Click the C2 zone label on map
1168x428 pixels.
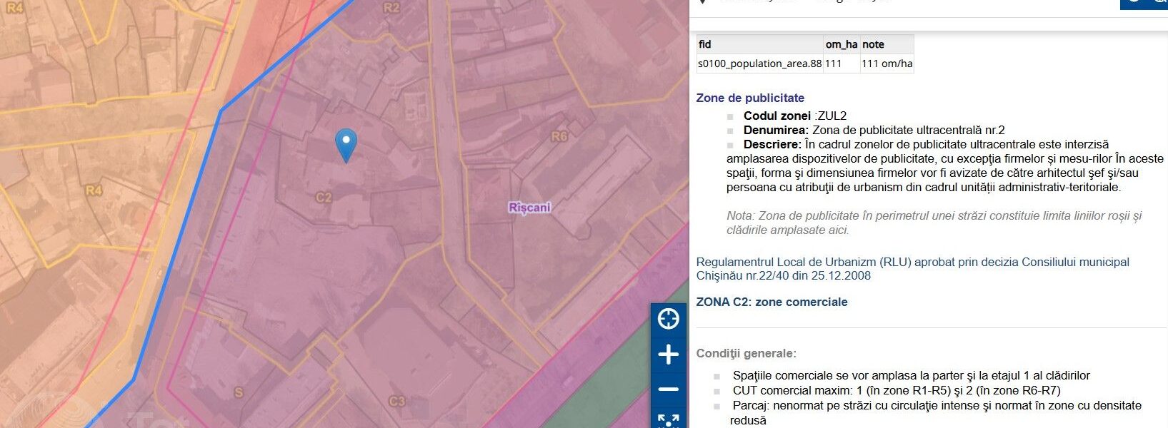coord(324,197)
